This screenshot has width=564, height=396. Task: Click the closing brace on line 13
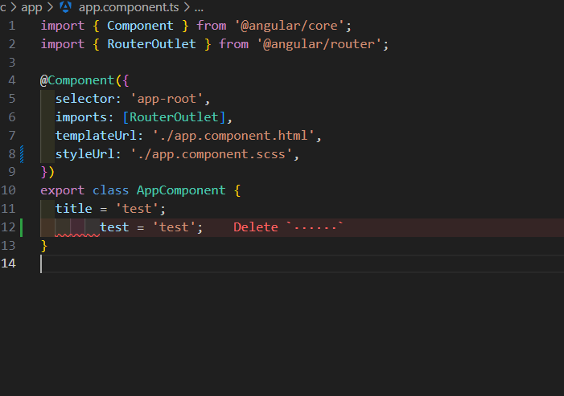44,246
